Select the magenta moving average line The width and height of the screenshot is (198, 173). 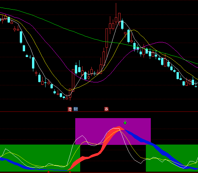[x=158, y=43]
